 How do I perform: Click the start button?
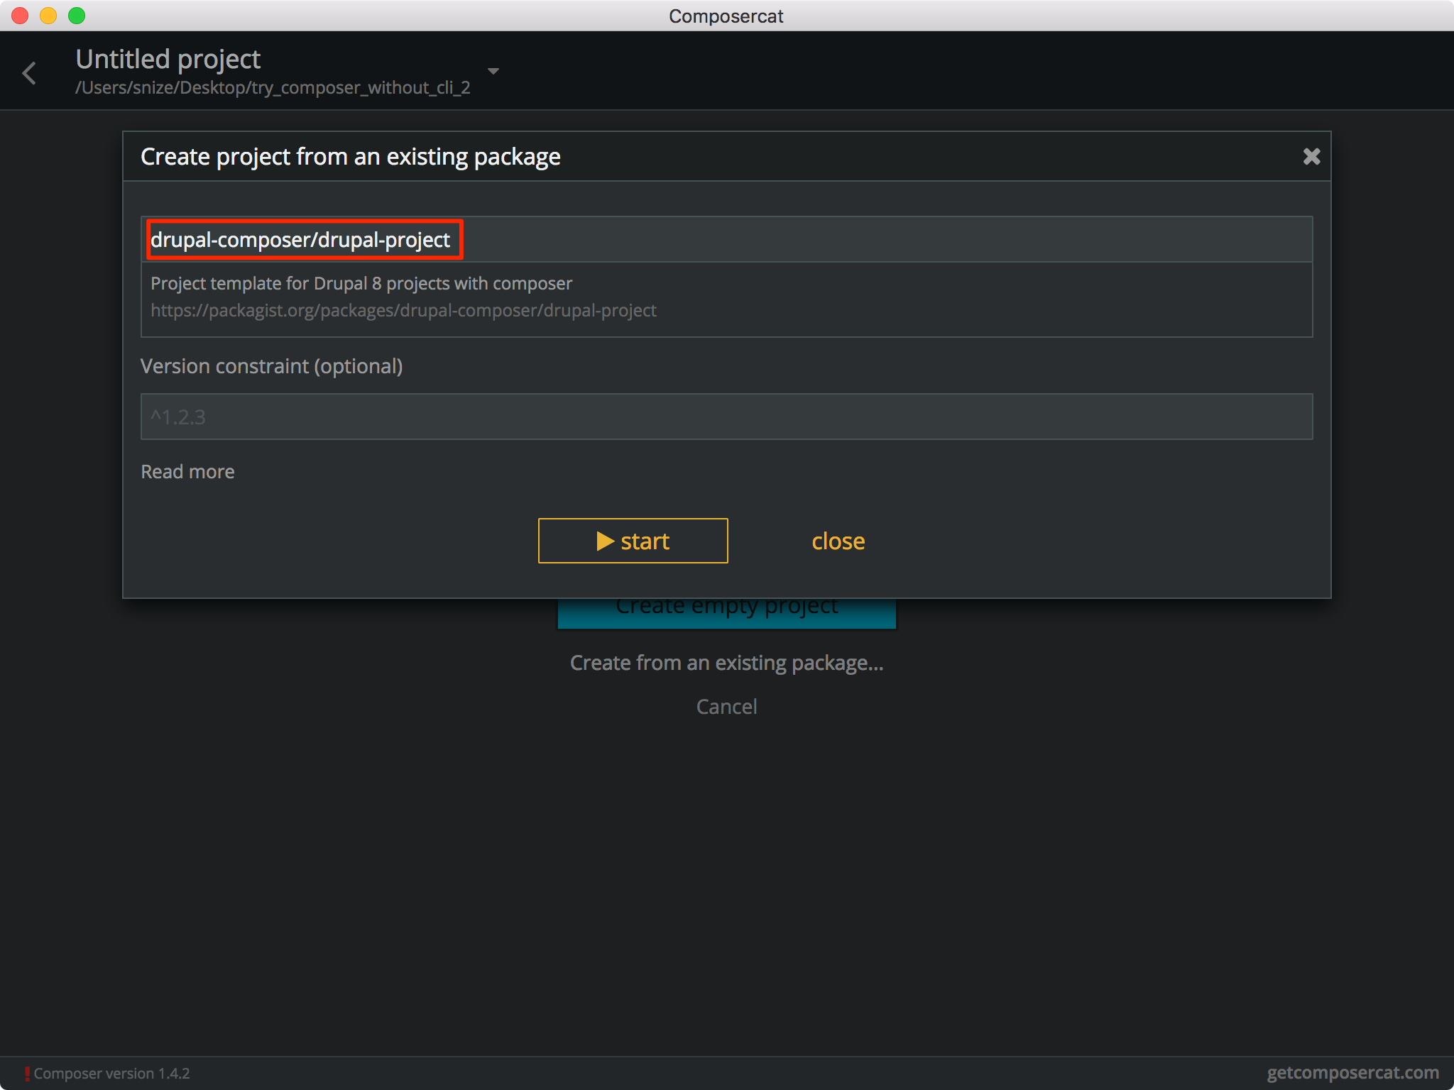click(x=633, y=541)
